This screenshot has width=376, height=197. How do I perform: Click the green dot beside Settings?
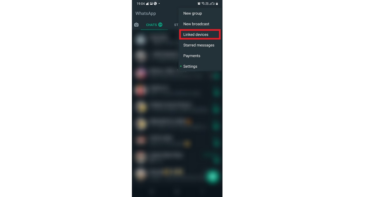point(181,66)
